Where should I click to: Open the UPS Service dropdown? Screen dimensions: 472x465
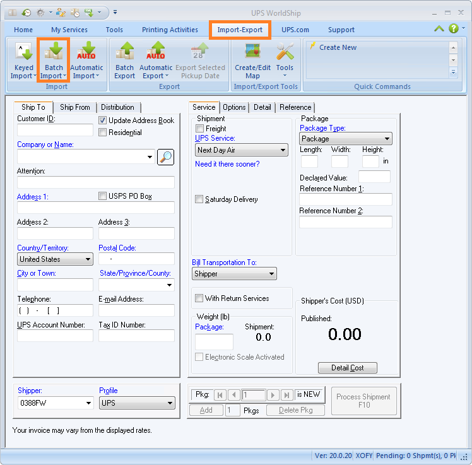point(242,150)
